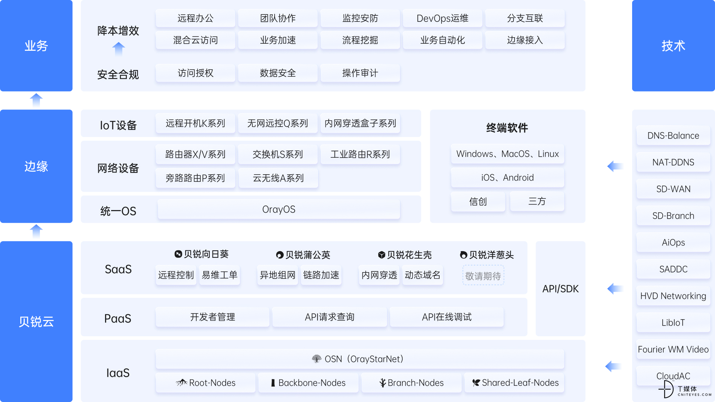Open the 开发者管理 card

212,317
